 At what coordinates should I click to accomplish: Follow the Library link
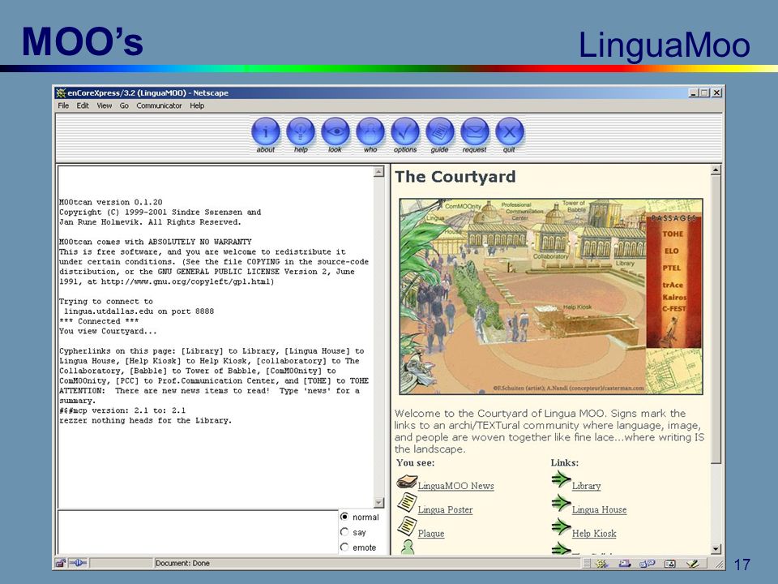[x=587, y=486]
